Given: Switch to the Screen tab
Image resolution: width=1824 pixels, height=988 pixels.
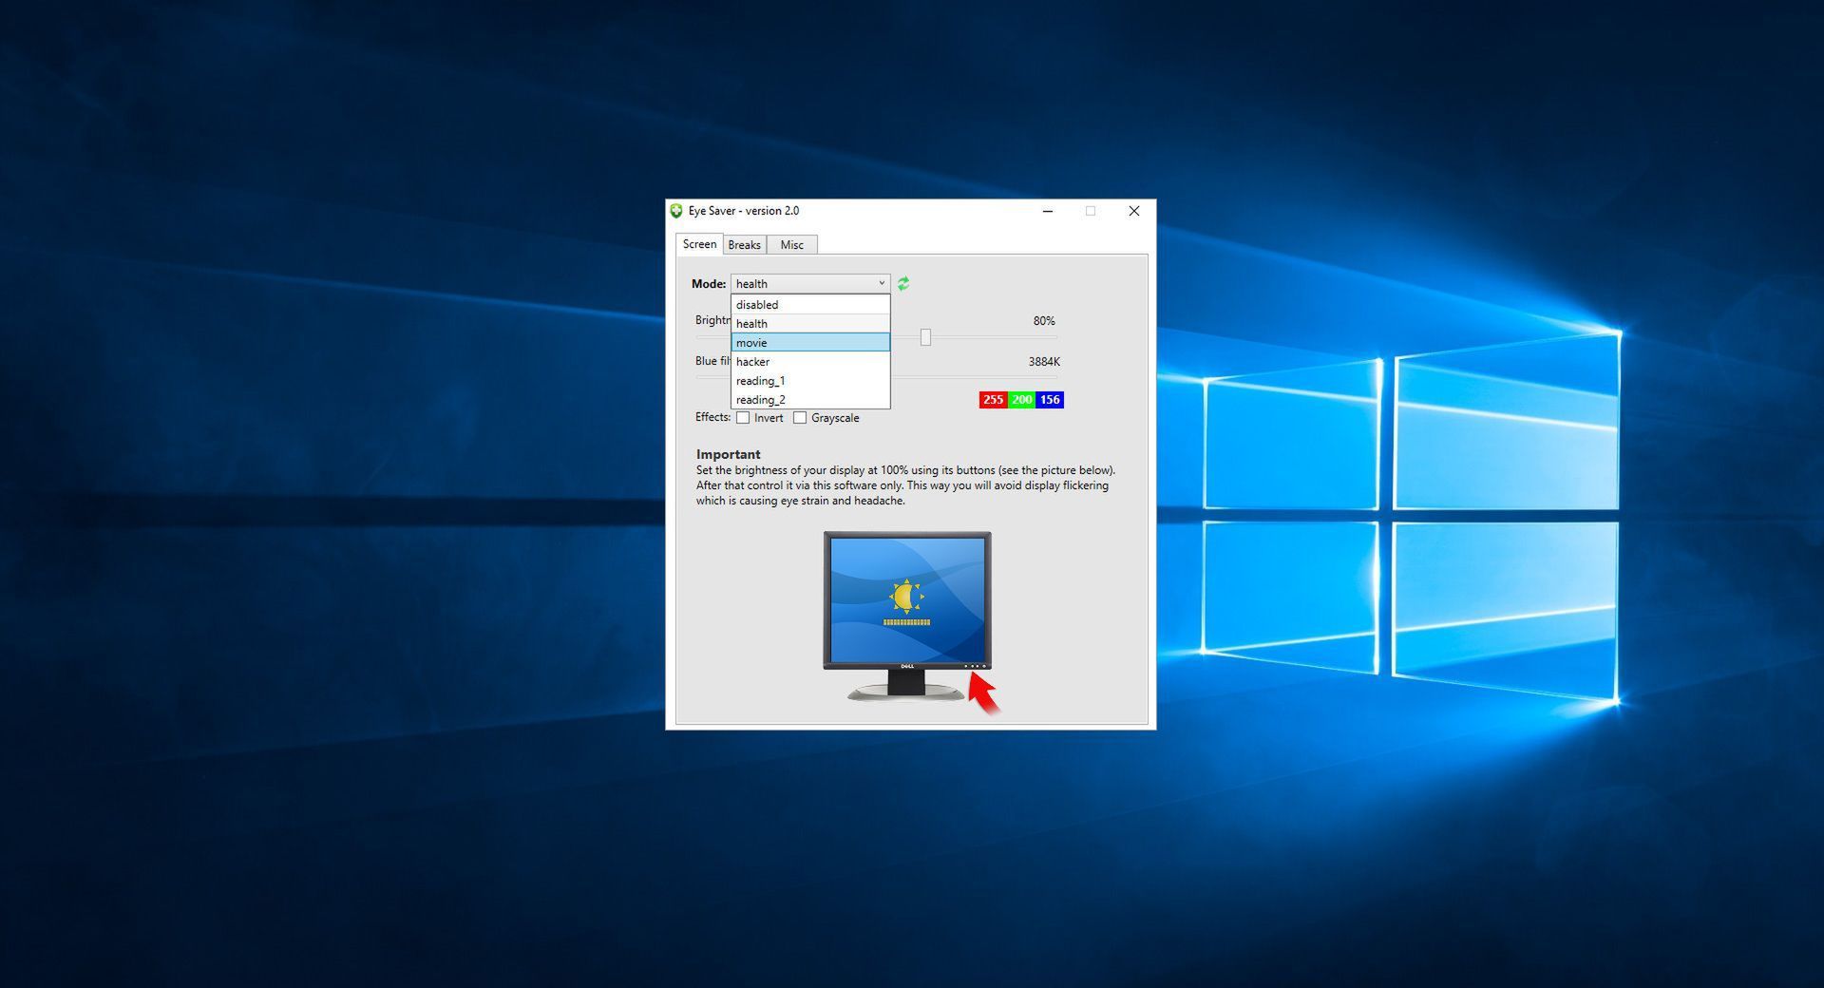Looking at the screenshot, I should click(699, 244).
